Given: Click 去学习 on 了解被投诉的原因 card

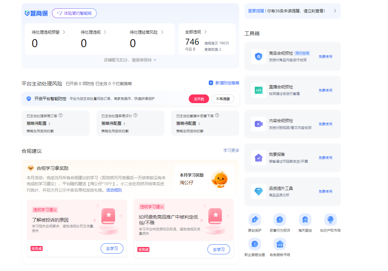Looking at the screenshot, I should pyautogui.click(x=112, y=249).
